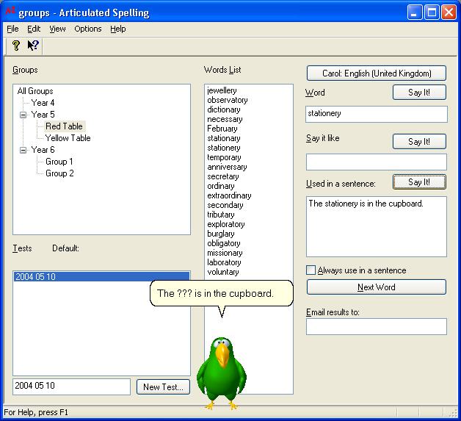Viewport: 461px width, 421px height.
Task: Click the Carol: English (United Kingdom) voice button
Action: [x=376, y=73]
